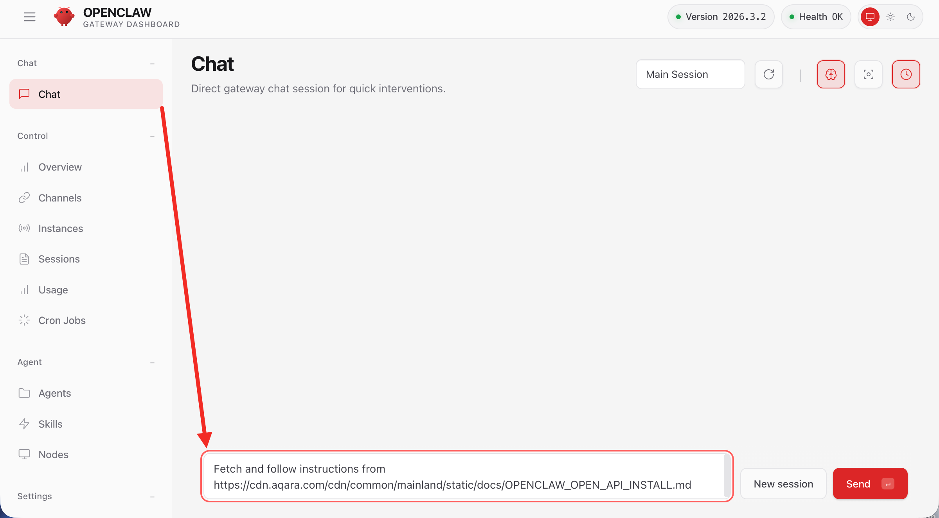Screen dimensions: 939x518
Task: Open the Sessions page from sidebar
Action: click(x=59, y=259)
